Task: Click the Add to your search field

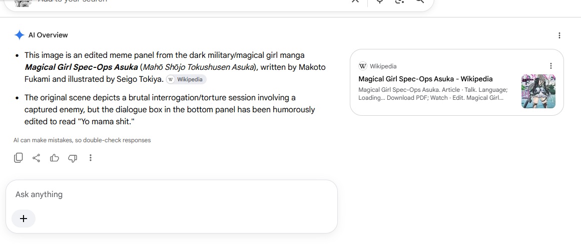Action: [x=185, y=1]
